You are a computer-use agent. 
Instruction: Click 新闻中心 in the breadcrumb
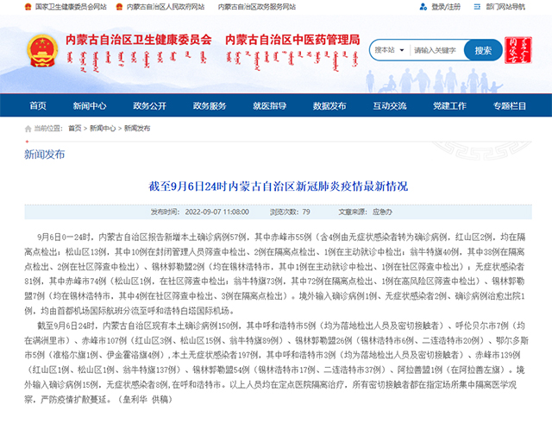[x=103, y=129]
